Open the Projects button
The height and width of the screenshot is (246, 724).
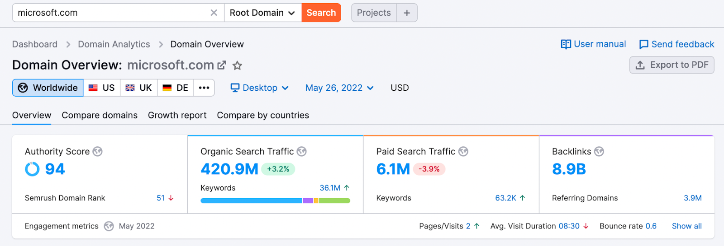374,13
